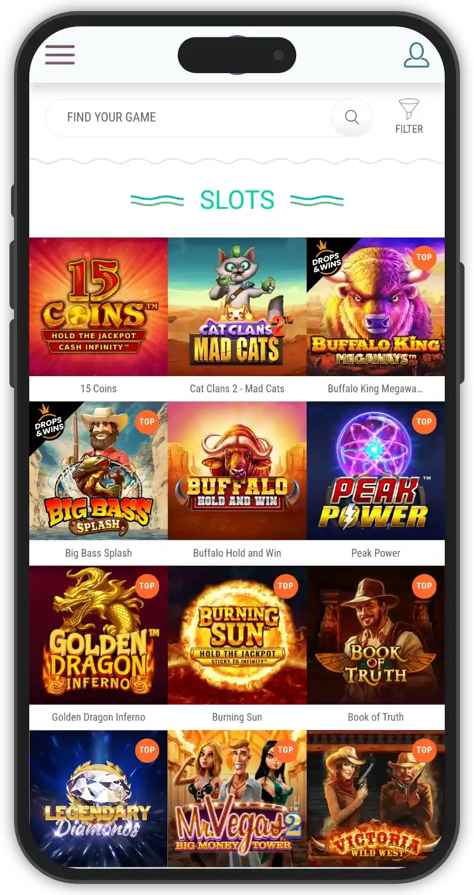Launch the Legendary Diamonds slot
The image size is (474, 895).
(98, 798)
